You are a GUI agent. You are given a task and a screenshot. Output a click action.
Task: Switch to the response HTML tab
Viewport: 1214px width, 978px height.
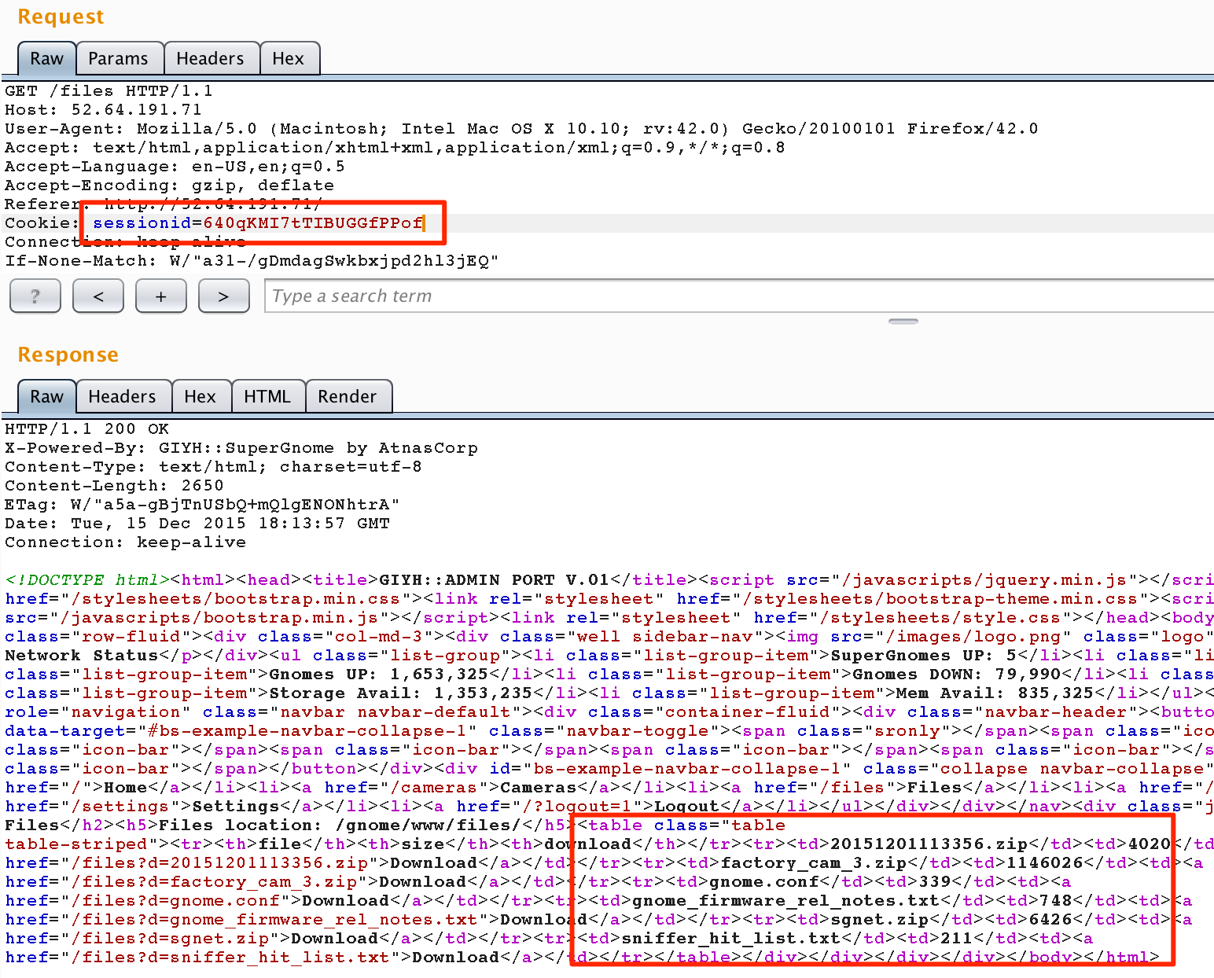click(267, 397)
